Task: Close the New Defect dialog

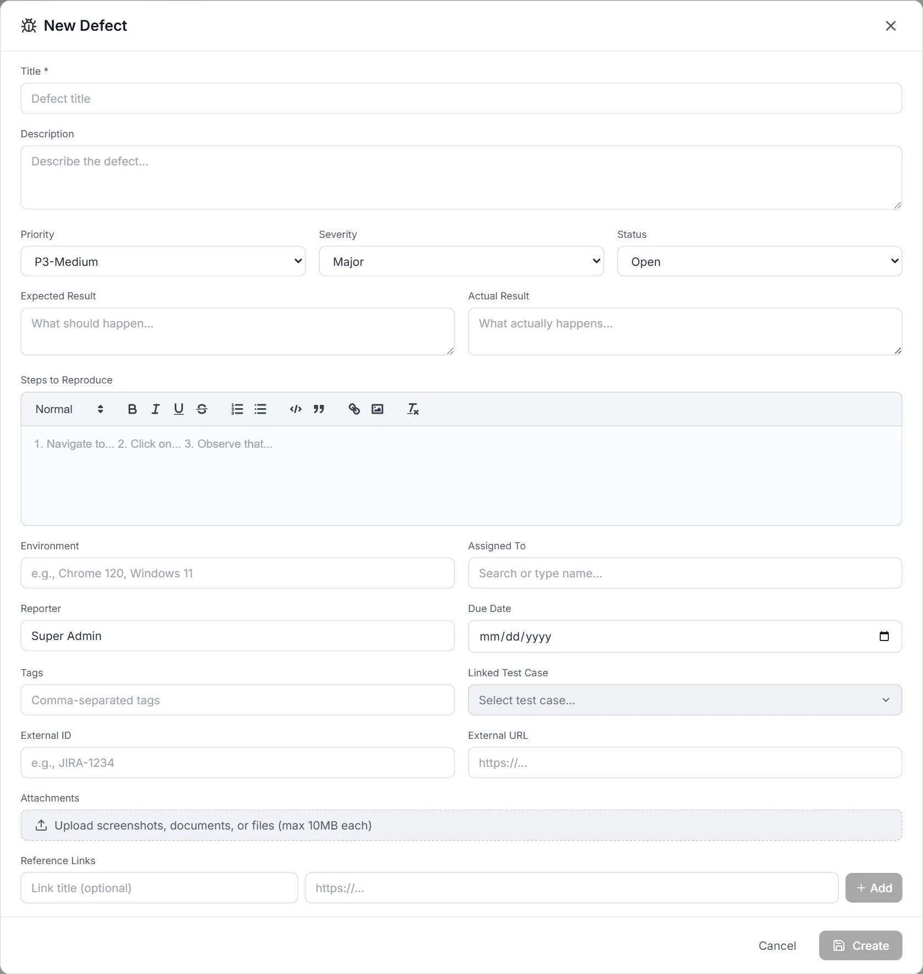Action: coord(891,26)
